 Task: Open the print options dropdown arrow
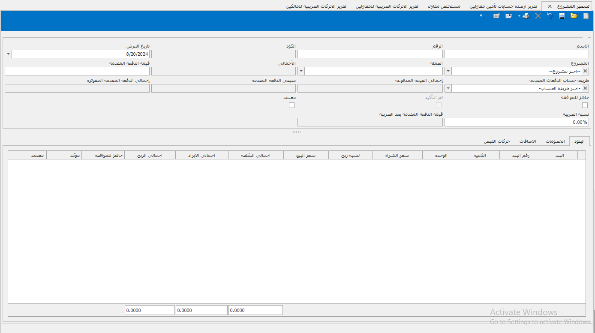pos(519,16)
